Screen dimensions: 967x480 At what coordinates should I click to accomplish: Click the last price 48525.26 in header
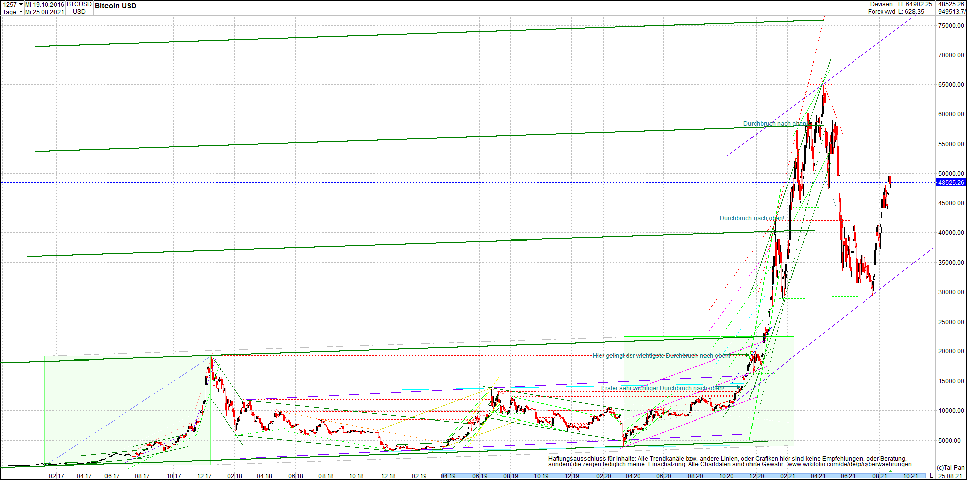coord(951,4)
